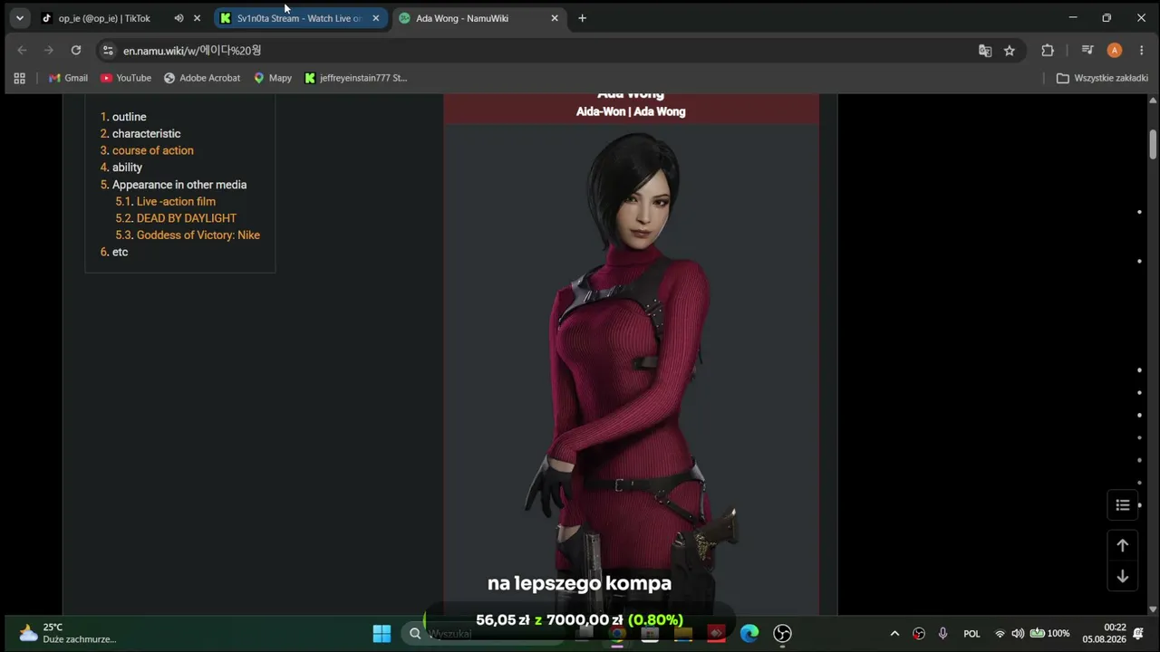Click the address bar URL field
The image size is (1160, 652).
pyautogui.click(x=544, y=51)
